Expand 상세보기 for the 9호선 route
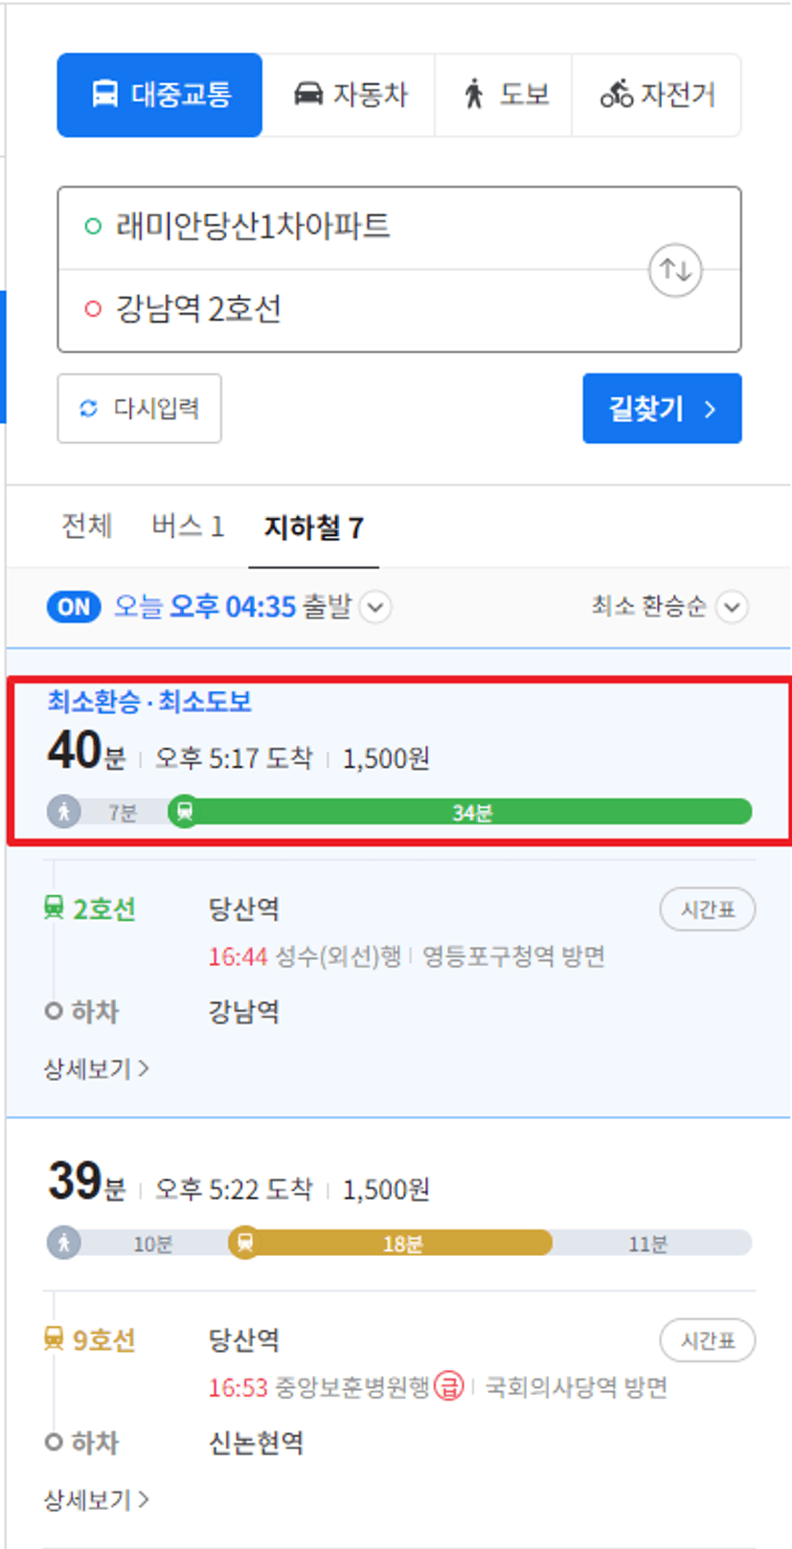Image resolution: width=792 pixels, height=1549 pixels. click(97, 1499)
